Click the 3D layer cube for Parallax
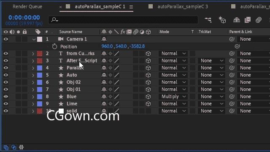 point(148,68)
